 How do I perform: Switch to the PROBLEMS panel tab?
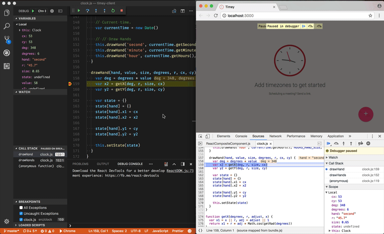[80, 164]
